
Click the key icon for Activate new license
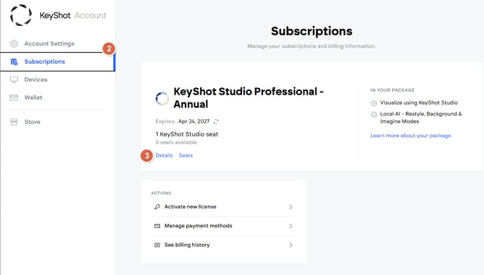[157, 206]
